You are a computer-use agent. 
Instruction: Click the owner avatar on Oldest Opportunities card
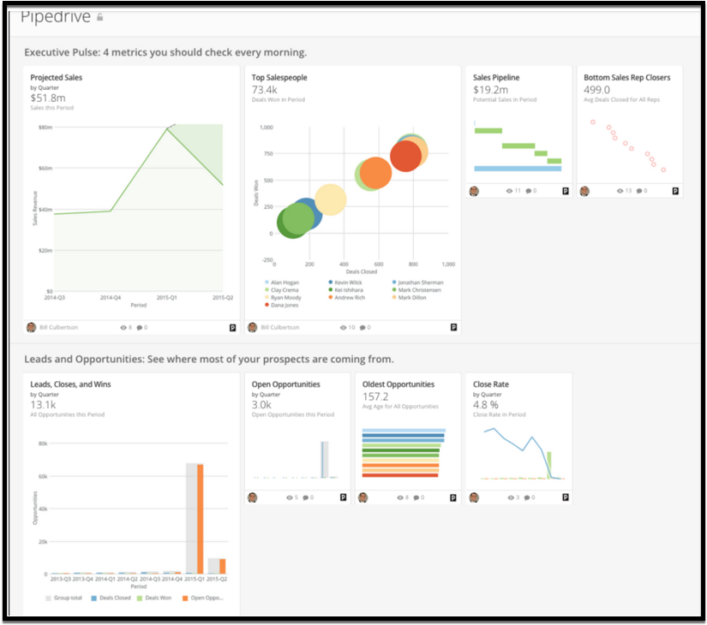tap(362, 497)
